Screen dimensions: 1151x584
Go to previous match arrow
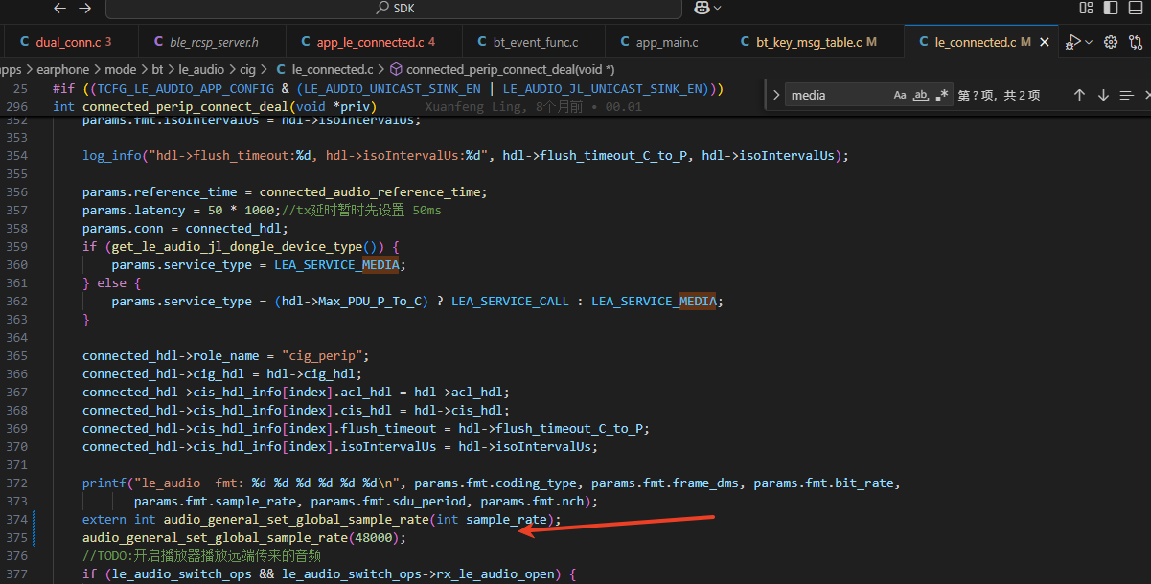tap(1079, 95)
